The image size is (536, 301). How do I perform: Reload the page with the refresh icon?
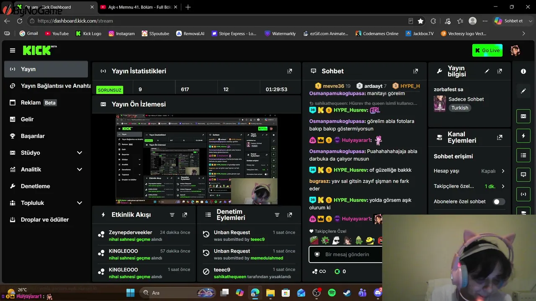pos(21,21)
